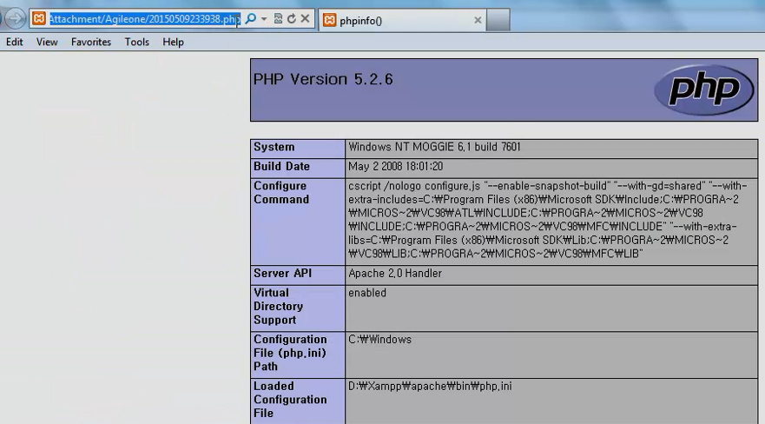
Task: Click the XAMPP favicon on phpinfo() tab
Action: click(x=330, y=20)
